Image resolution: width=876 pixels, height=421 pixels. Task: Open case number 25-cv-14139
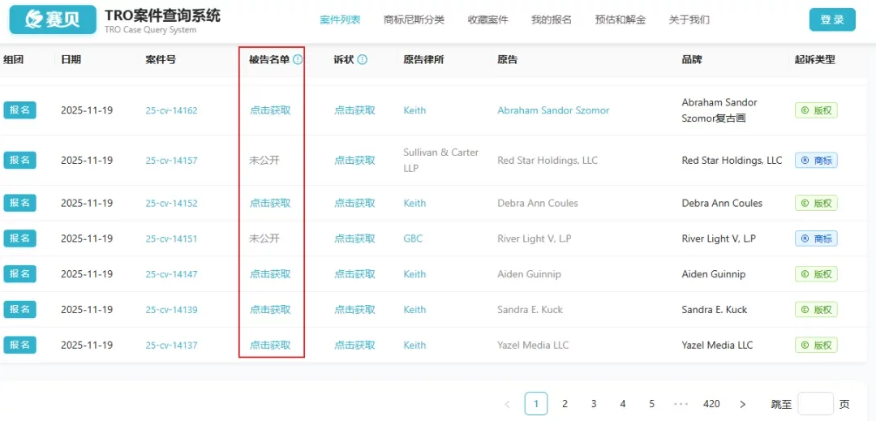click(x=171, y=310)
